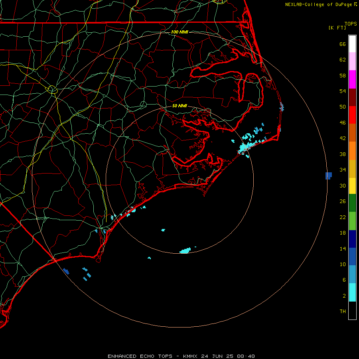Screen dimensions: 359x359
Task: Click the black TH swatch in the legend
Action: click(352, 310)
